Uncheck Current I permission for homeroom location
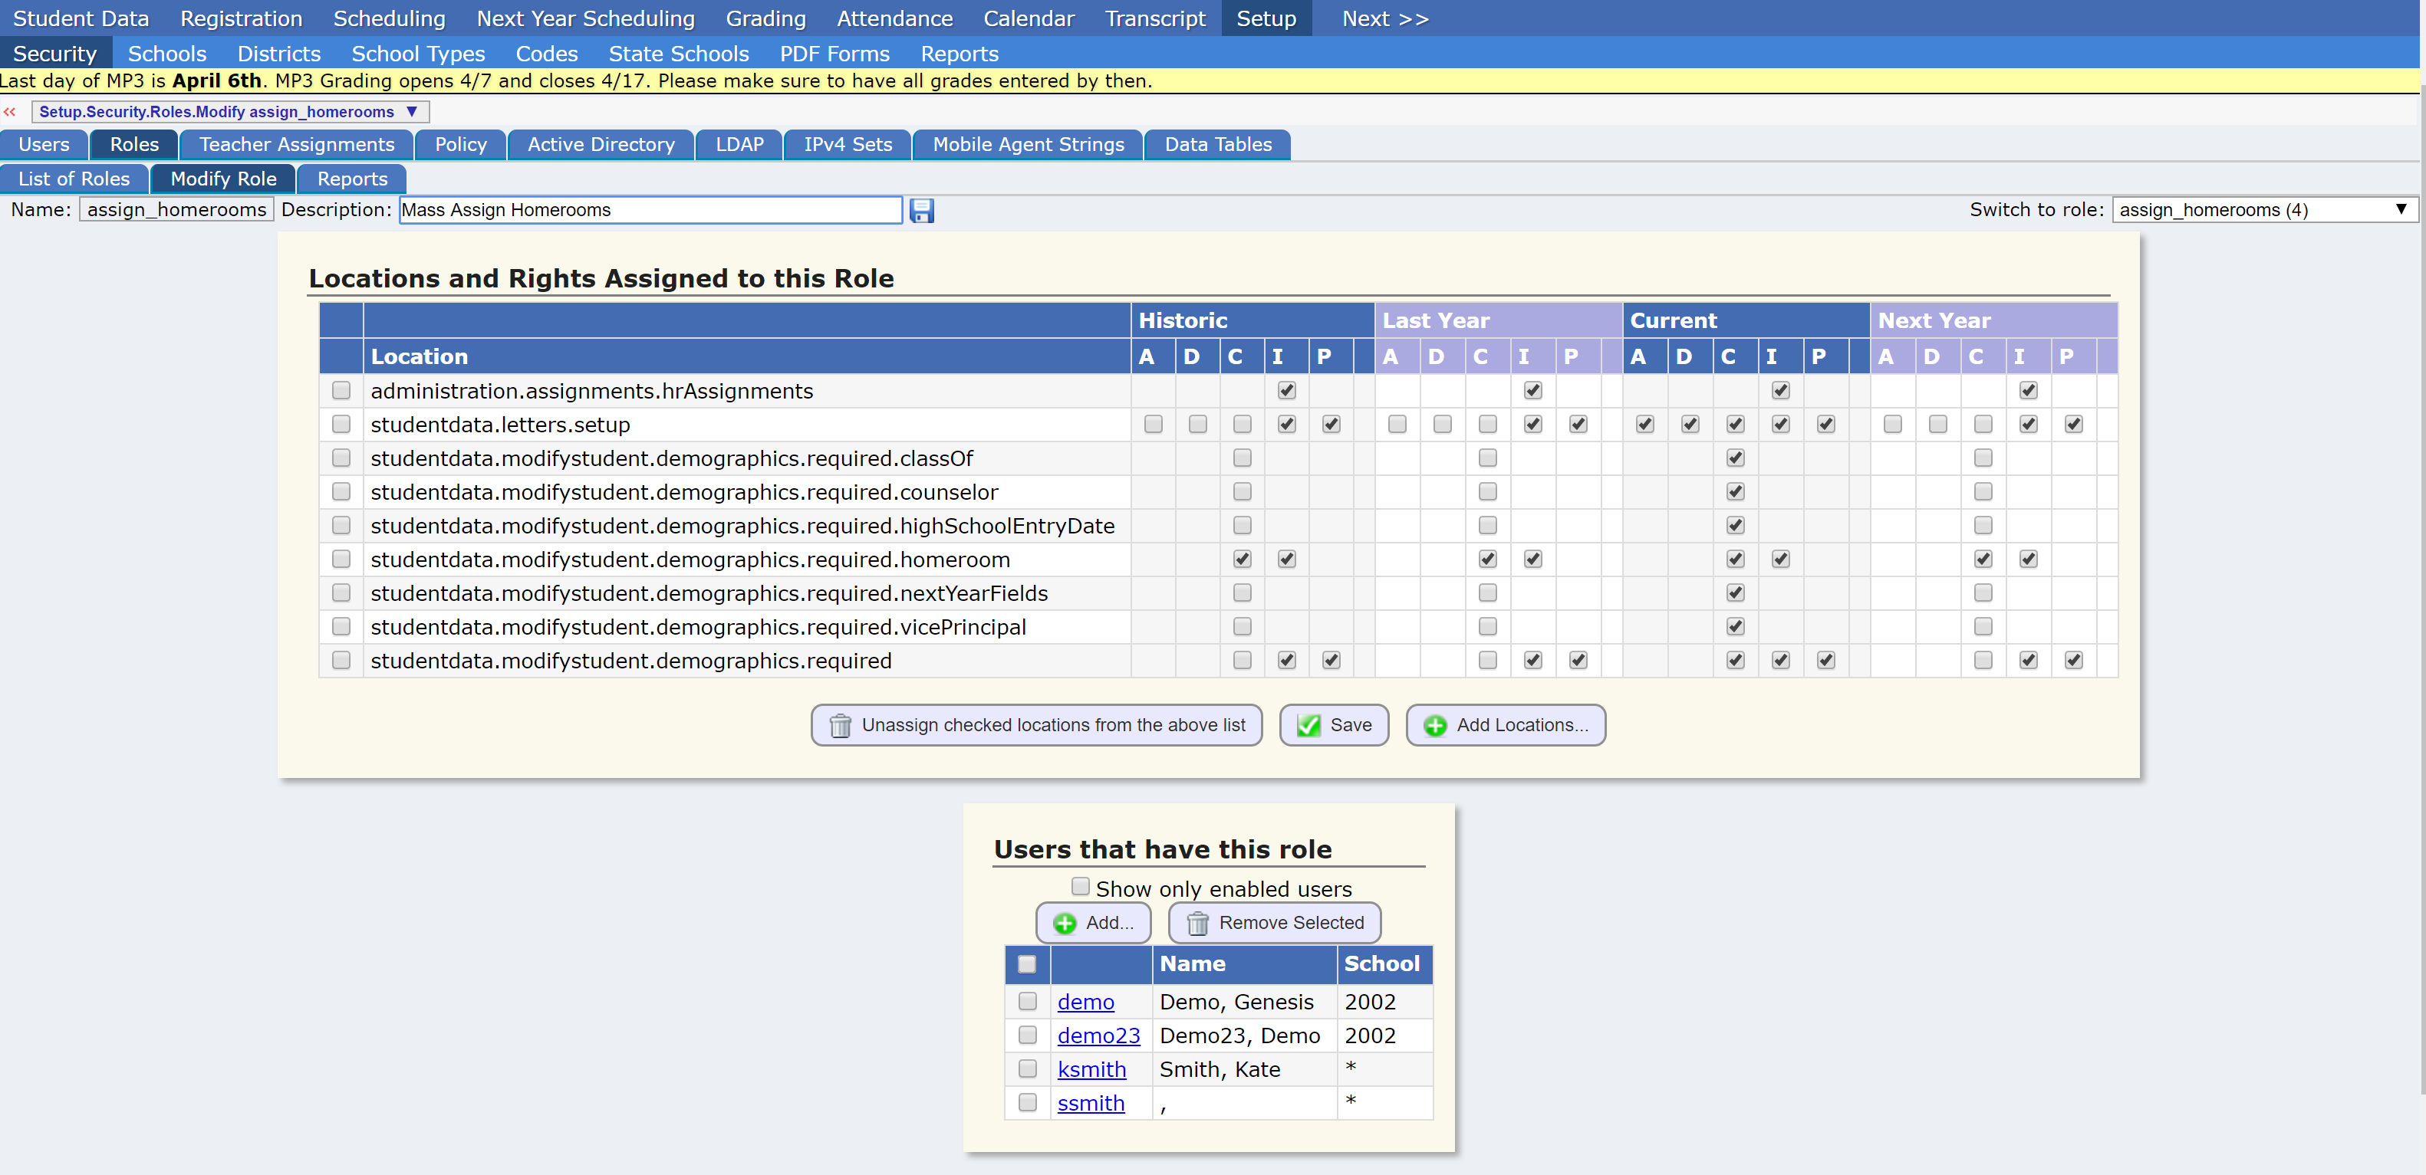This screenshot has width=2426, height=1175. [1780, 559]
